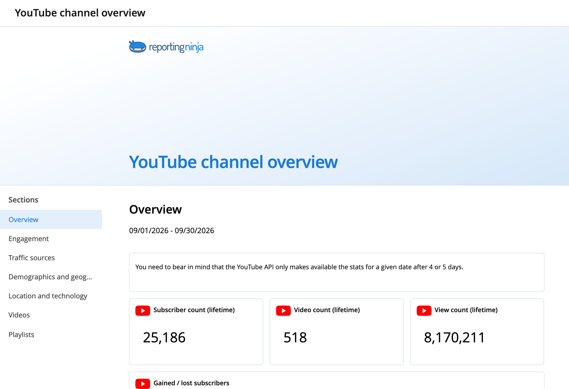Click the reportingninja wordmark text
Screen dimensions: 569x389
tap(176, 47)
